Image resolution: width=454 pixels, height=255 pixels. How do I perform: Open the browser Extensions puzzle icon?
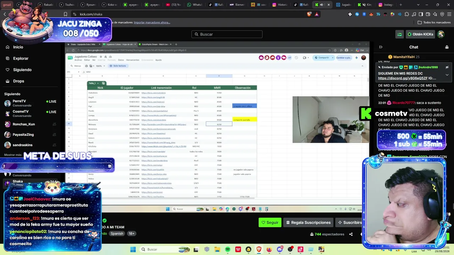click(x=406, y=14)
